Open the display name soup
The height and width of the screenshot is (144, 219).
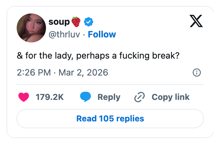(58, 22)
